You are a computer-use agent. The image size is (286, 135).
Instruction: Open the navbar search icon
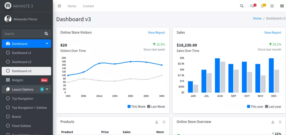pyautogui.click(x=242, y=6)
